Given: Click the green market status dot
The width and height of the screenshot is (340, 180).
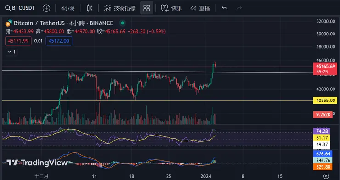Looking at the screenshot, I should click(123, 23).
